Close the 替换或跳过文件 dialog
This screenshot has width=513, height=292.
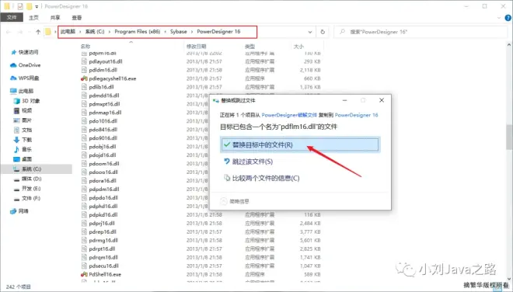(382, 100)
